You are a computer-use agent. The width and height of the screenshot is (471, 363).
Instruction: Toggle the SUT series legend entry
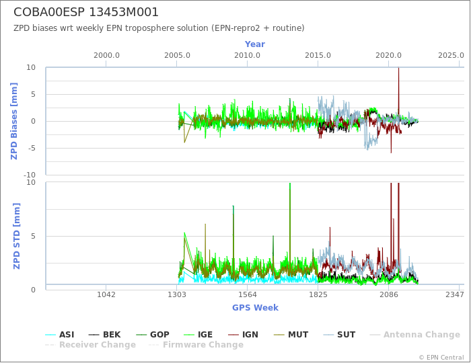339,335
